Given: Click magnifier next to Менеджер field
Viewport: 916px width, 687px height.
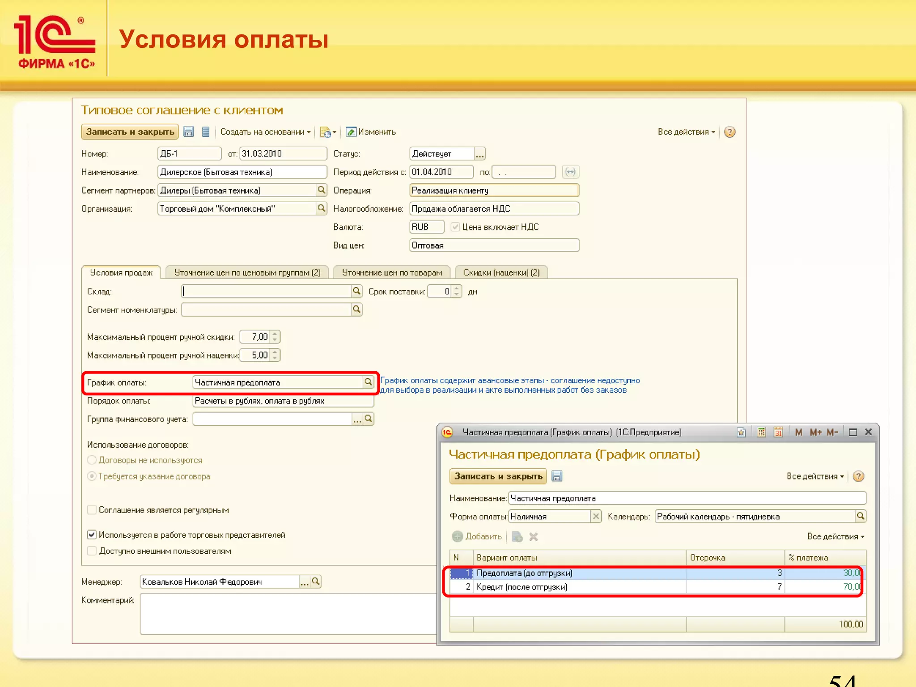Looking at the screenshot, I should [x=316, y=581].
